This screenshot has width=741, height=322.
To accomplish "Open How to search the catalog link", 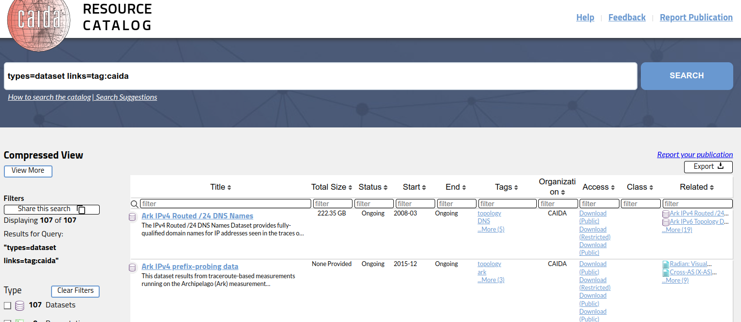I will pyautogui.click(x=49, y=97).
